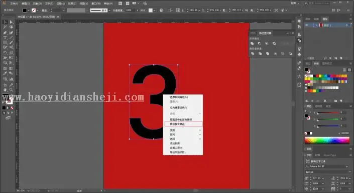Click the Unite shape mode in Pathfinder
354x193 pixels.
tap(252, 43)
